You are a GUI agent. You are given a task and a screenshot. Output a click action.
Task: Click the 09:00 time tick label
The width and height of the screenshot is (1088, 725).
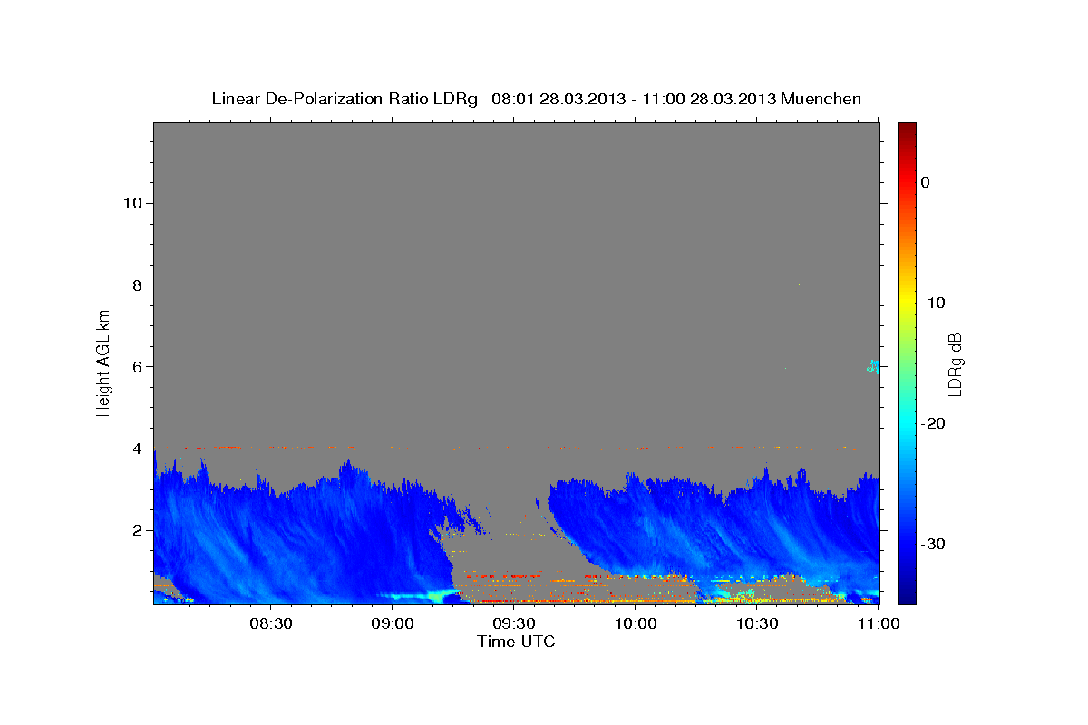(x=393, y=624)
